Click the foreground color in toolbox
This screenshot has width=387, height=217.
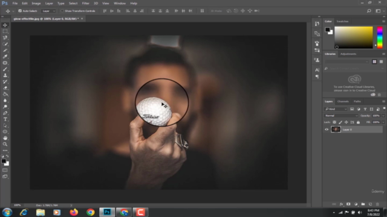pos(4,161)
